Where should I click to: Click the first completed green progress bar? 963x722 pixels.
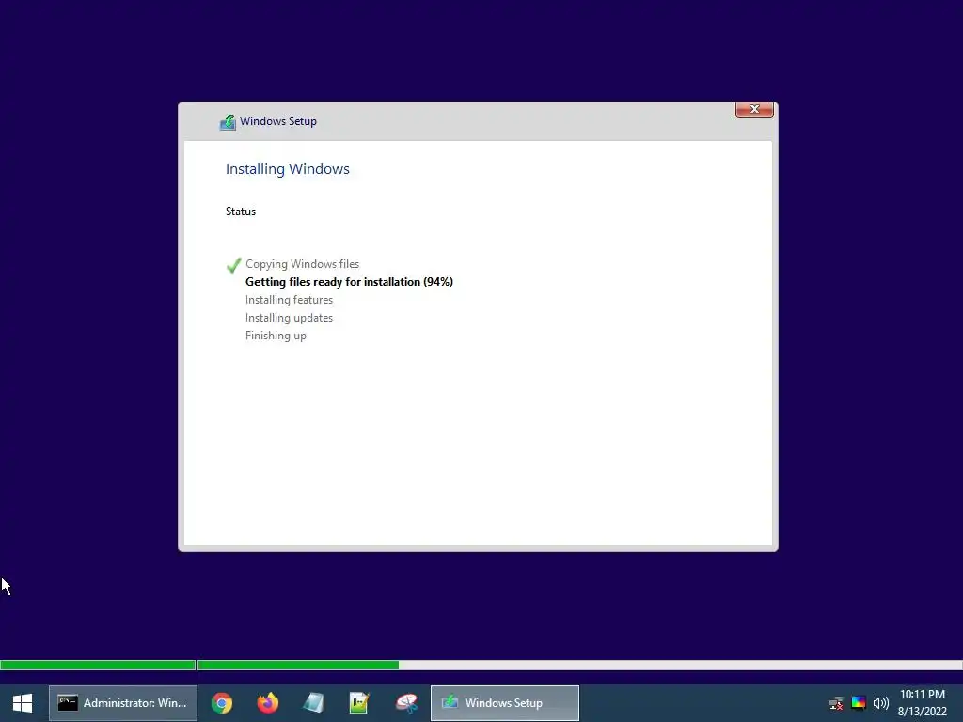98,665
